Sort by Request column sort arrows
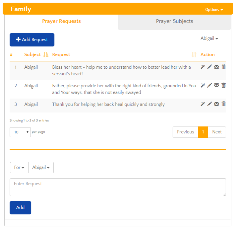This screenshot has width=236, height=229. coord(194,54)
